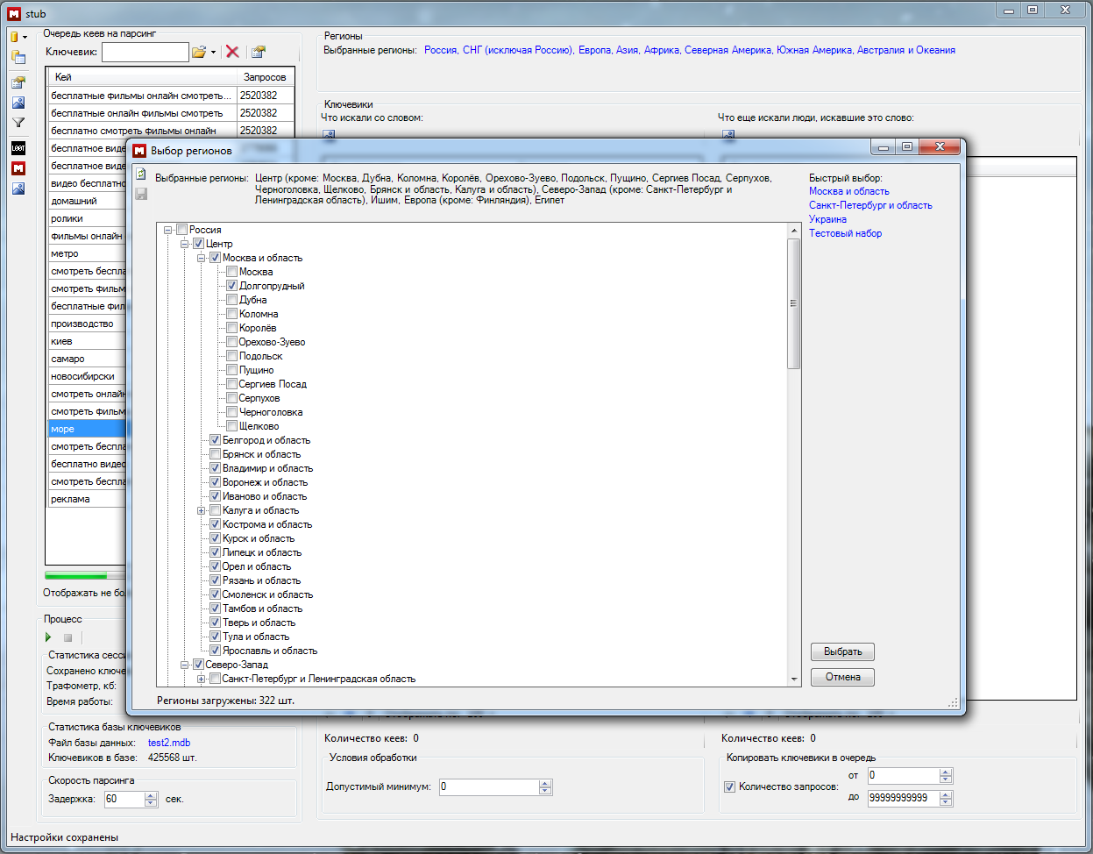Click the yellow database icon atop the sidebar
This screenshot has width=1093, height=854.
point(15,37)
